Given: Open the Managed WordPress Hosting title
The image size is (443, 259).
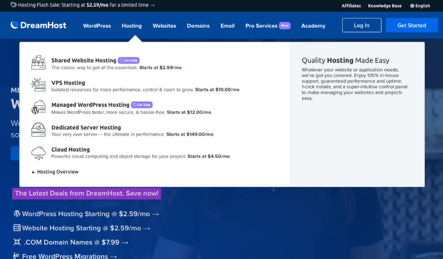Looking at the screenshot, I should [90, 105].
